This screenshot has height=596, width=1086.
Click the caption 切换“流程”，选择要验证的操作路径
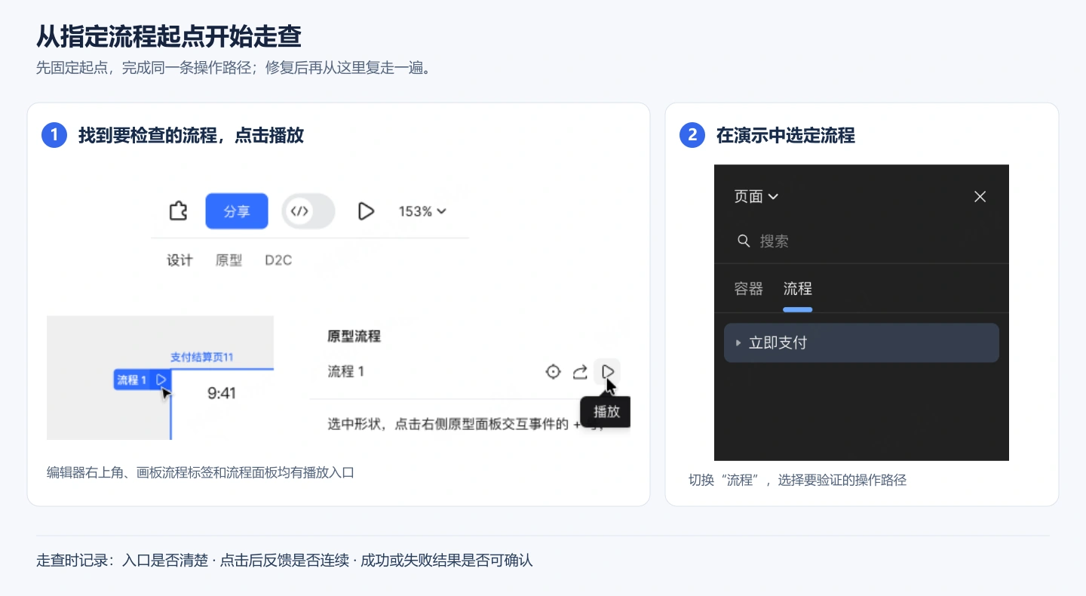point(797,480)
